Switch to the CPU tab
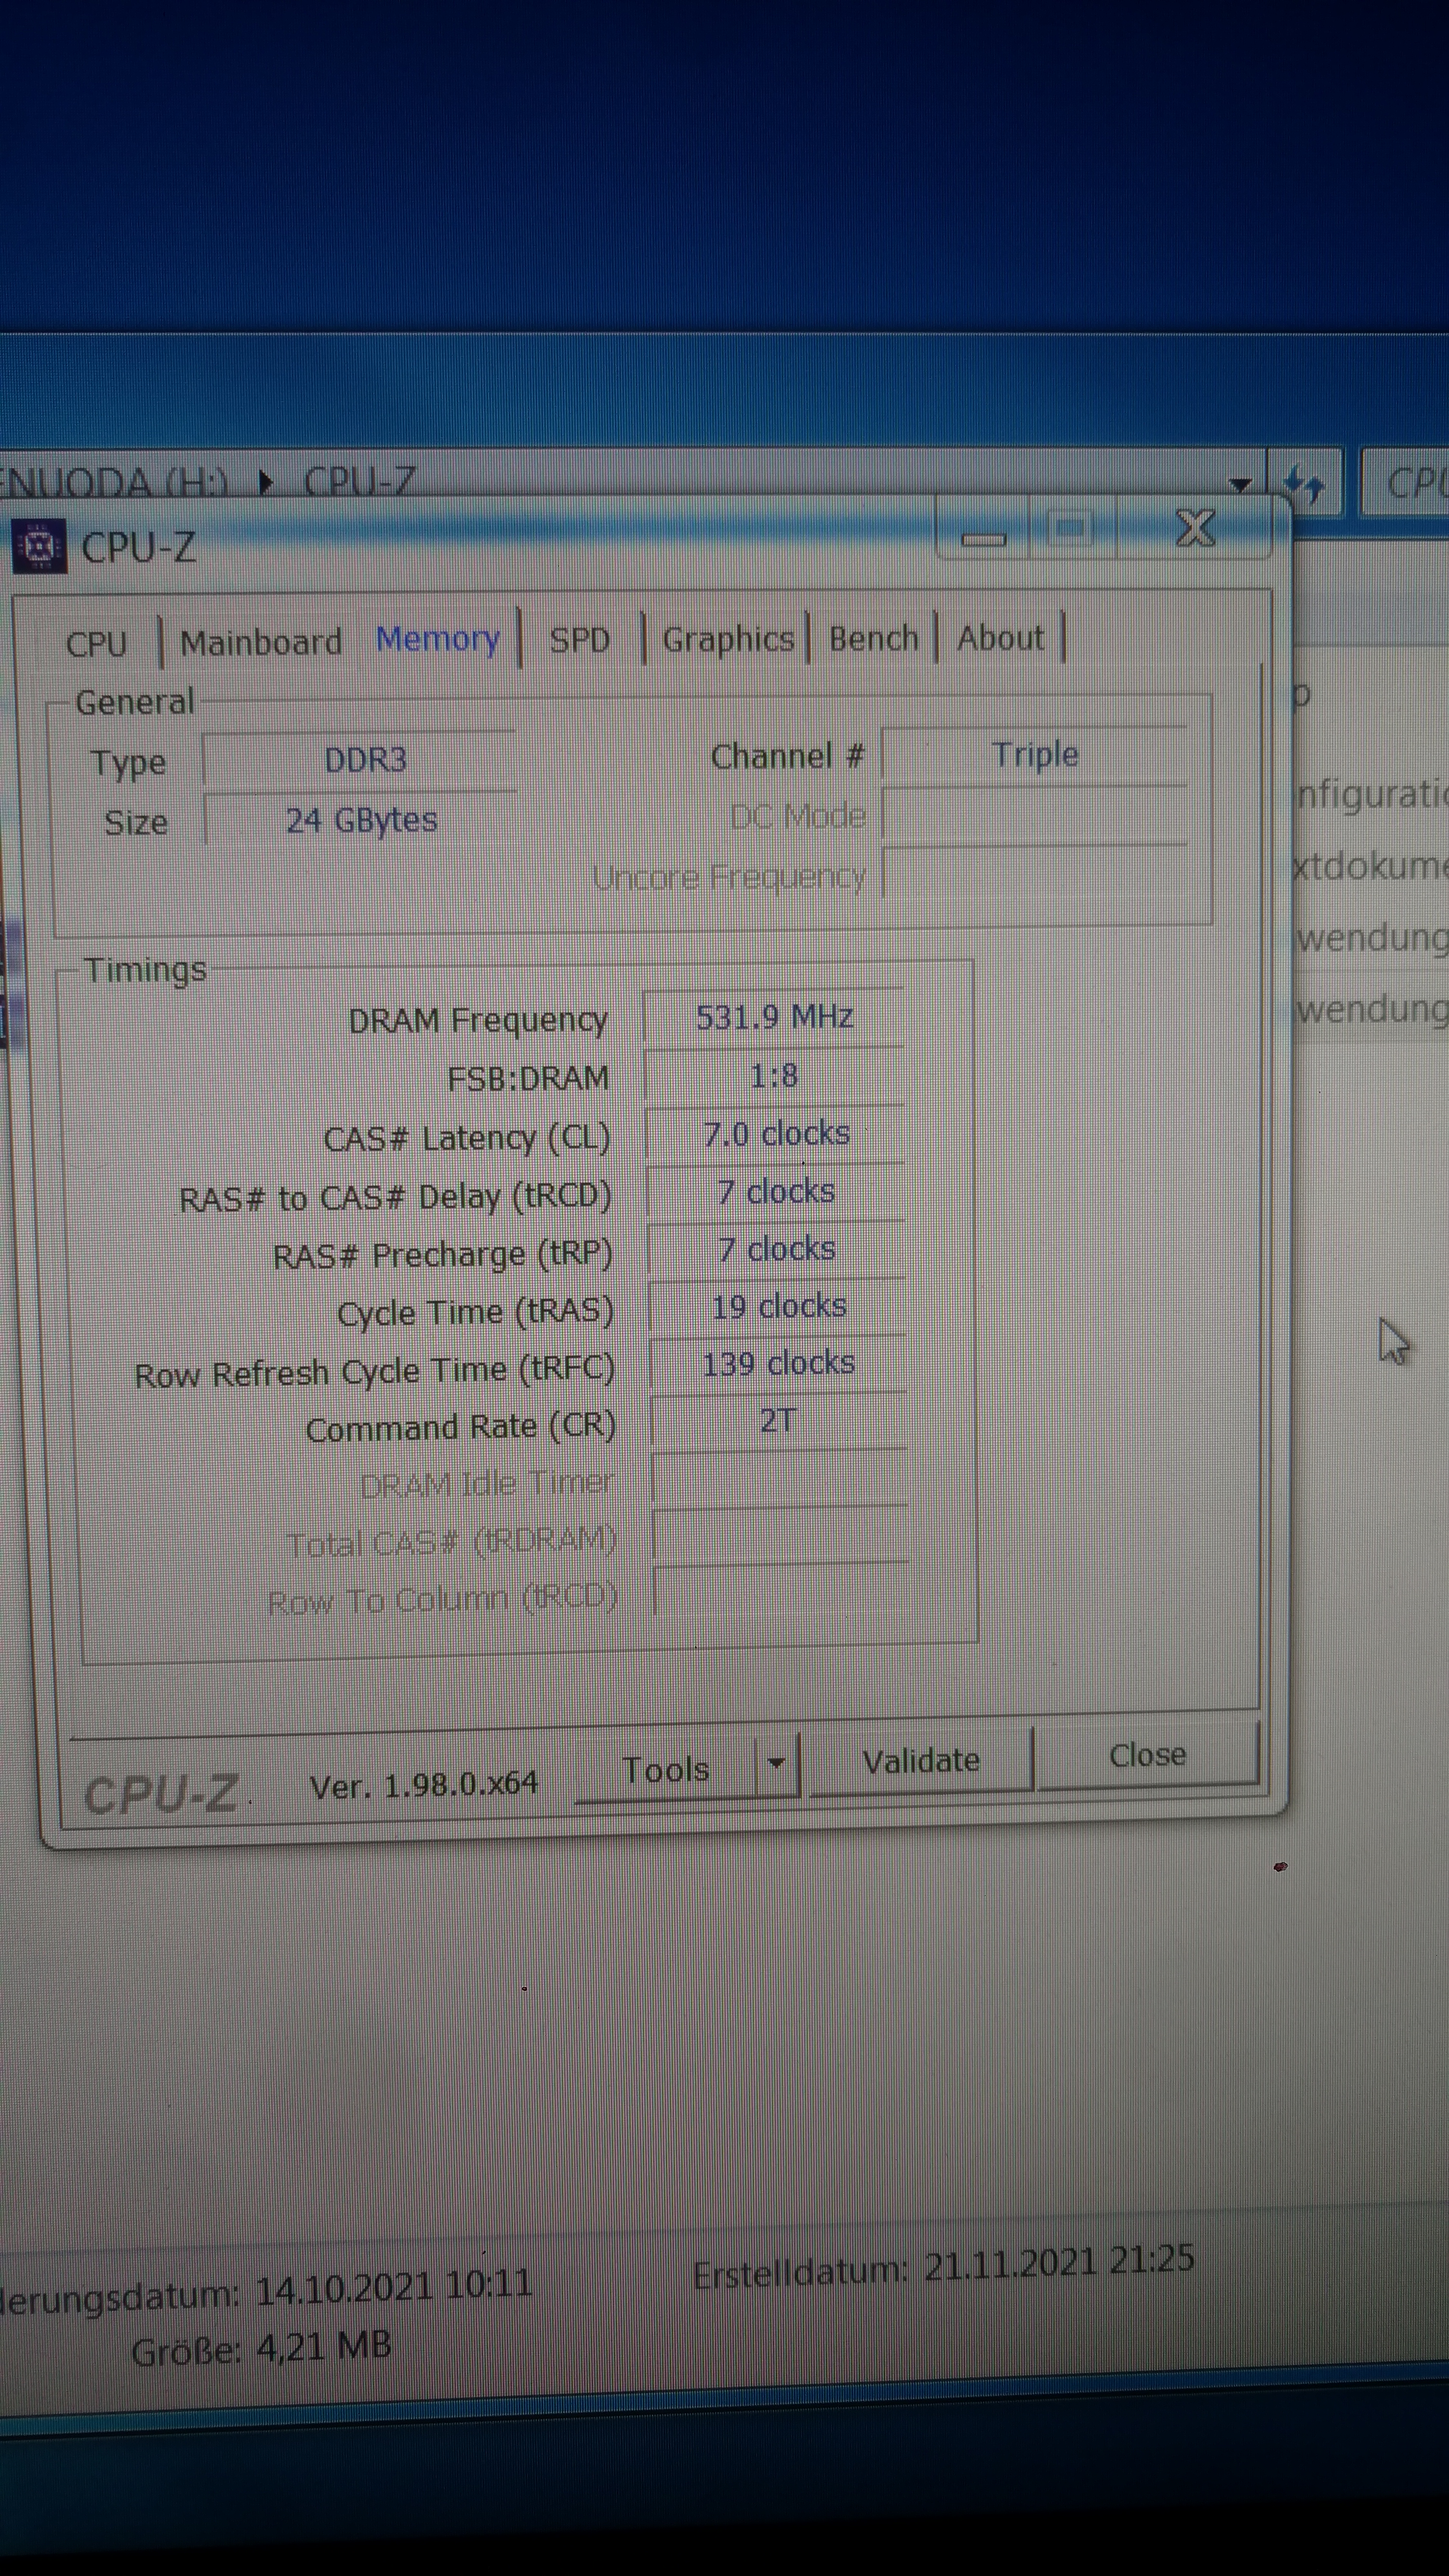Viewport: 1449px width, 2576px height. click(96, 643)
